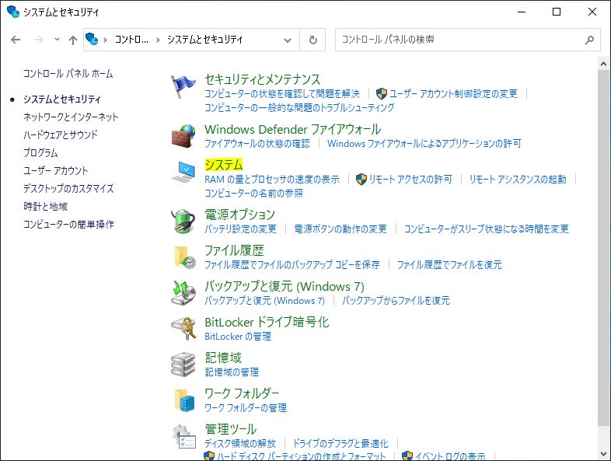Viewport: 611px width, 461px height.
Task: Click the System computer monitor icon
Action: pyautogui.click(x=183, y=172)
